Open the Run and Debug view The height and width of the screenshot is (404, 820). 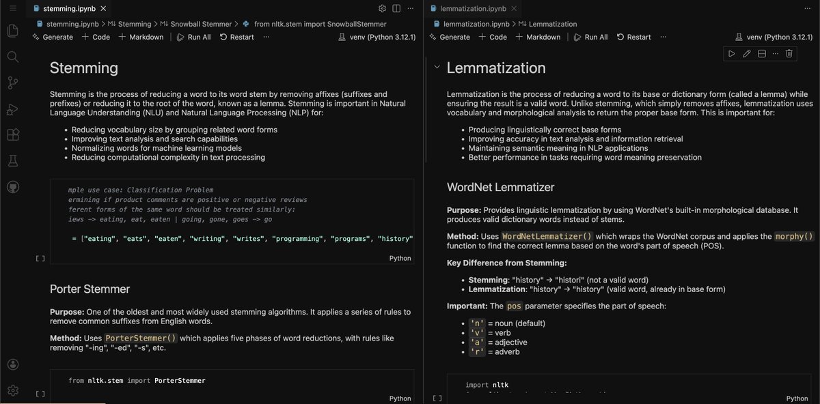tap(12, 109)
